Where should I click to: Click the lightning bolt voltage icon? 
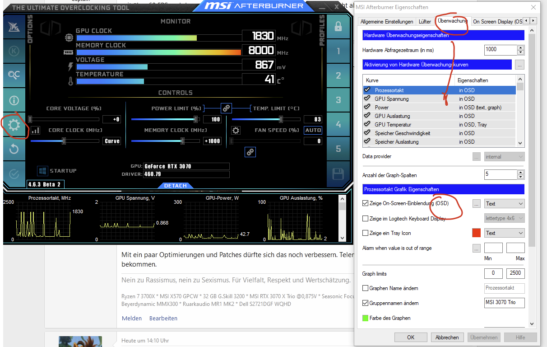pyautogui.click(x=70, y=66)
